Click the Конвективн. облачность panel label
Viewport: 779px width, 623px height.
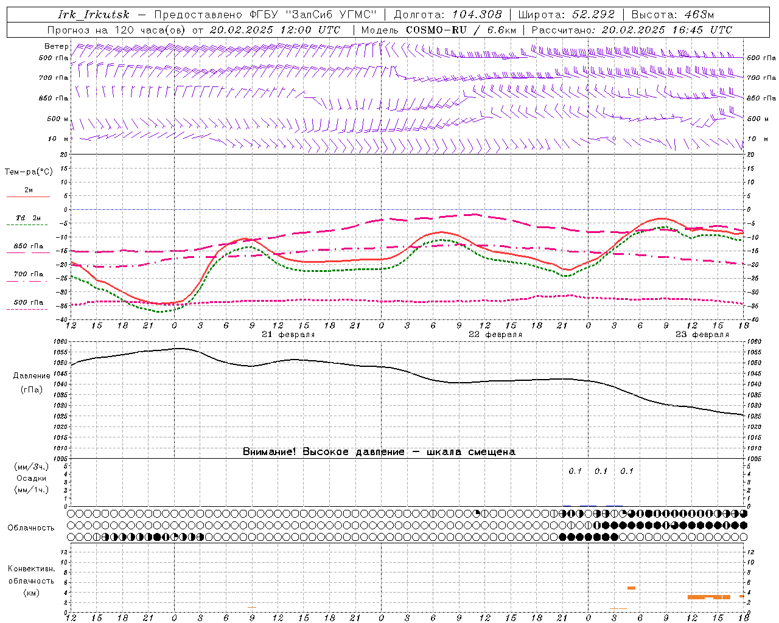31,580
